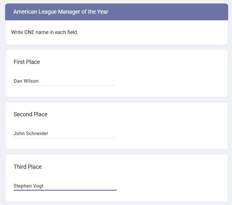The image size is (232, 205).
Task: Click the "American League Manager of the Year" title
Action: [x=61, y=12]
